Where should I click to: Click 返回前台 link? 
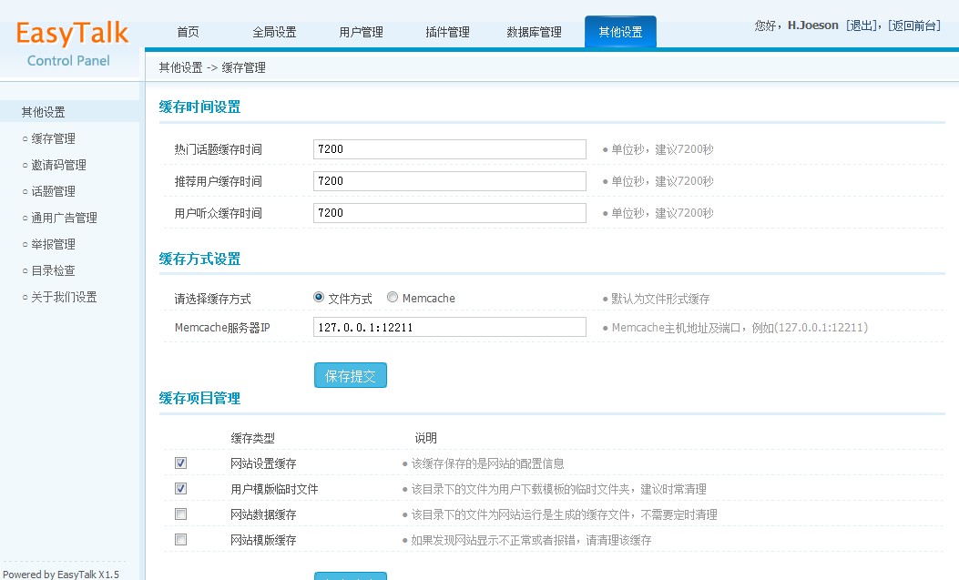[913, 25]
